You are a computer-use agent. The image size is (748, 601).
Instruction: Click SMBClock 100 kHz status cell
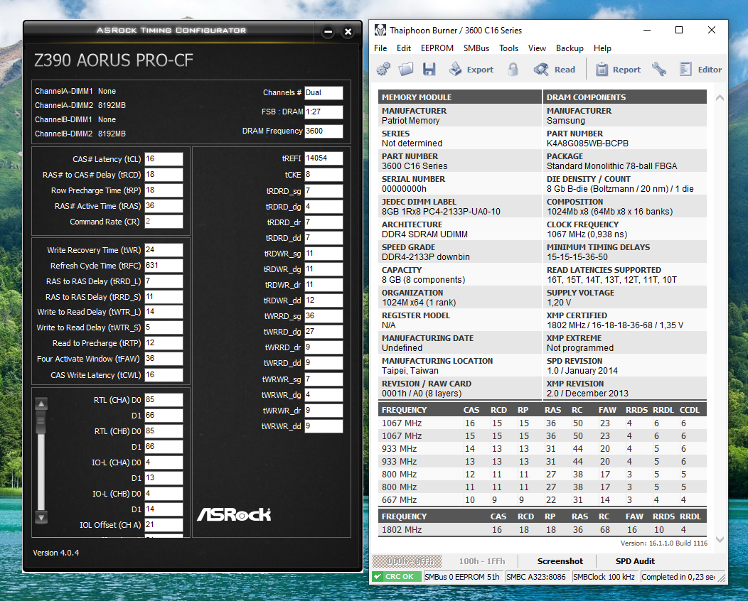[x=604, y=577]
